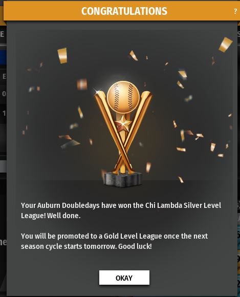Click the 'Good luck!' text
Image resolution: width=240 pixels, height=297 pixels.
point(135,246)
